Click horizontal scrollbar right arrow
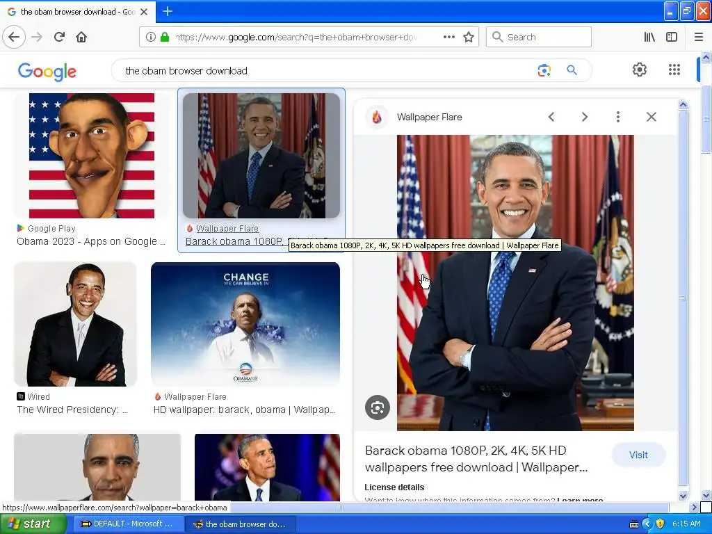The image size is (712, 534). click(x=694, y=507)
